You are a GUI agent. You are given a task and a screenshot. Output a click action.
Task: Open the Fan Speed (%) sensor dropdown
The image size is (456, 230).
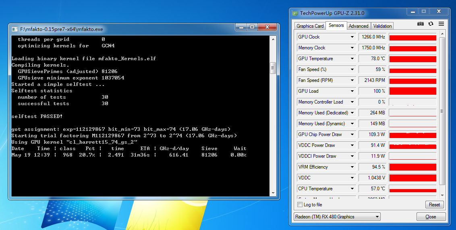tap(352, 69)
